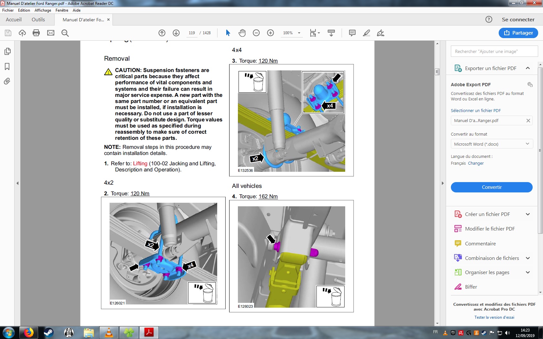Image resolution: width=543 pixels, height=339 pixels.
Task: Open Microsoft Word format dropdown
Action: pos(492,144)
